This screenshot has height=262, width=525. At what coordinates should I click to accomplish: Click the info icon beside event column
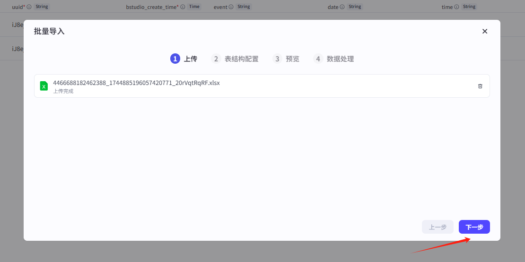(x=231, y=7)
